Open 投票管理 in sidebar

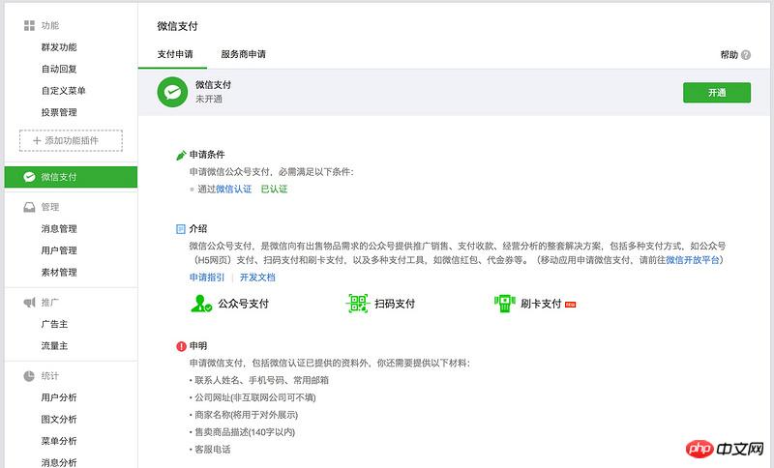tap(59, 112)
